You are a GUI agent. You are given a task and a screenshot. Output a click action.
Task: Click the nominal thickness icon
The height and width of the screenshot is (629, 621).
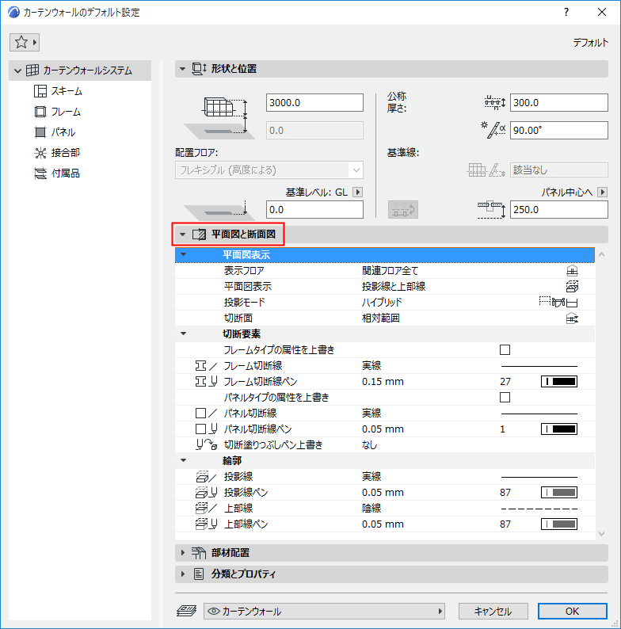[494, 103]
